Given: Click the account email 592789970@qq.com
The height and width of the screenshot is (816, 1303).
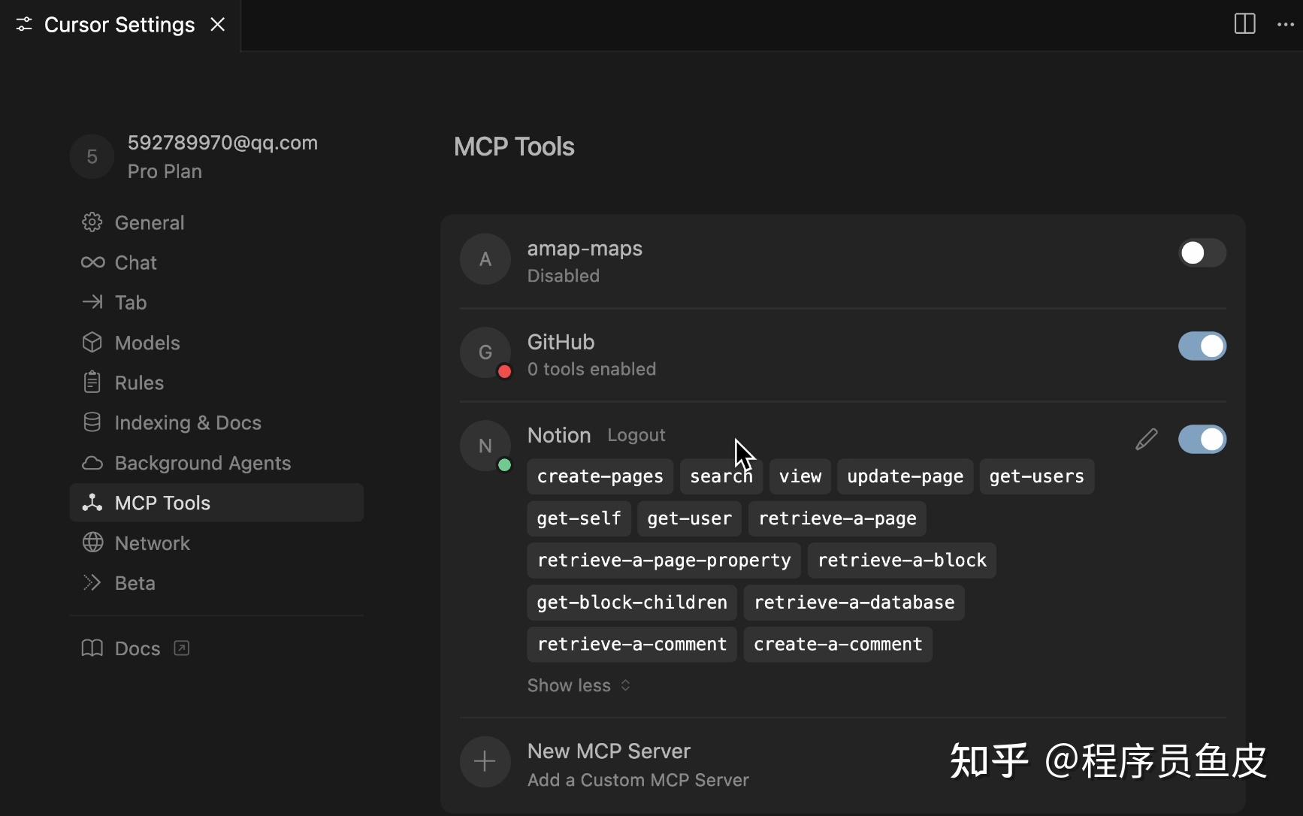Looking at the screenshot, I should point(223,143).
